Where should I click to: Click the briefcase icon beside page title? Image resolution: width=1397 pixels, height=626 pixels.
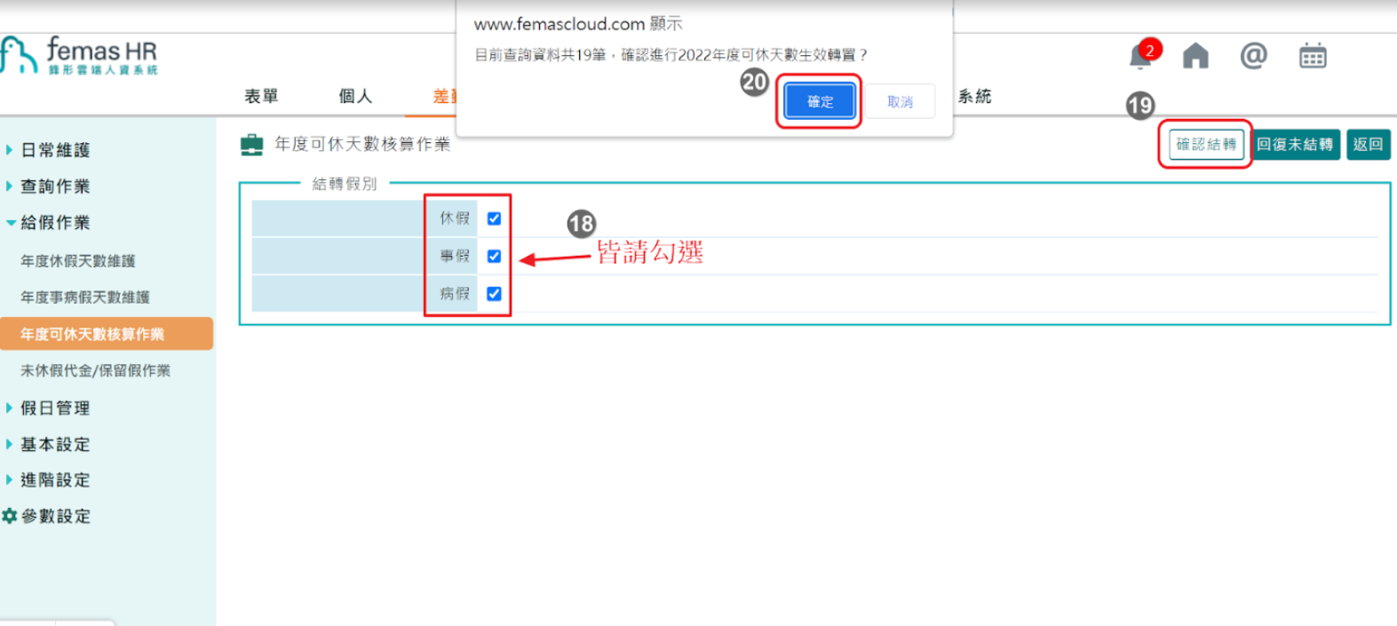(252, 145)
